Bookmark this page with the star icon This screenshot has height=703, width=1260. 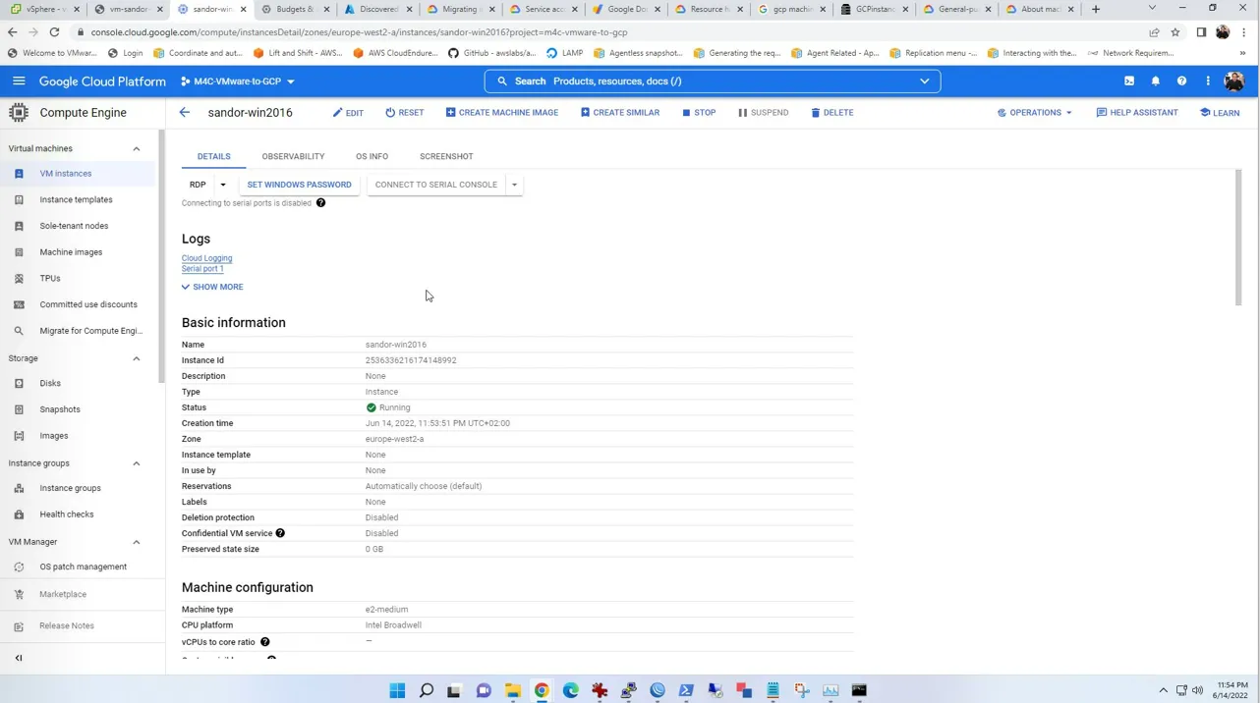coord(1175,32)
